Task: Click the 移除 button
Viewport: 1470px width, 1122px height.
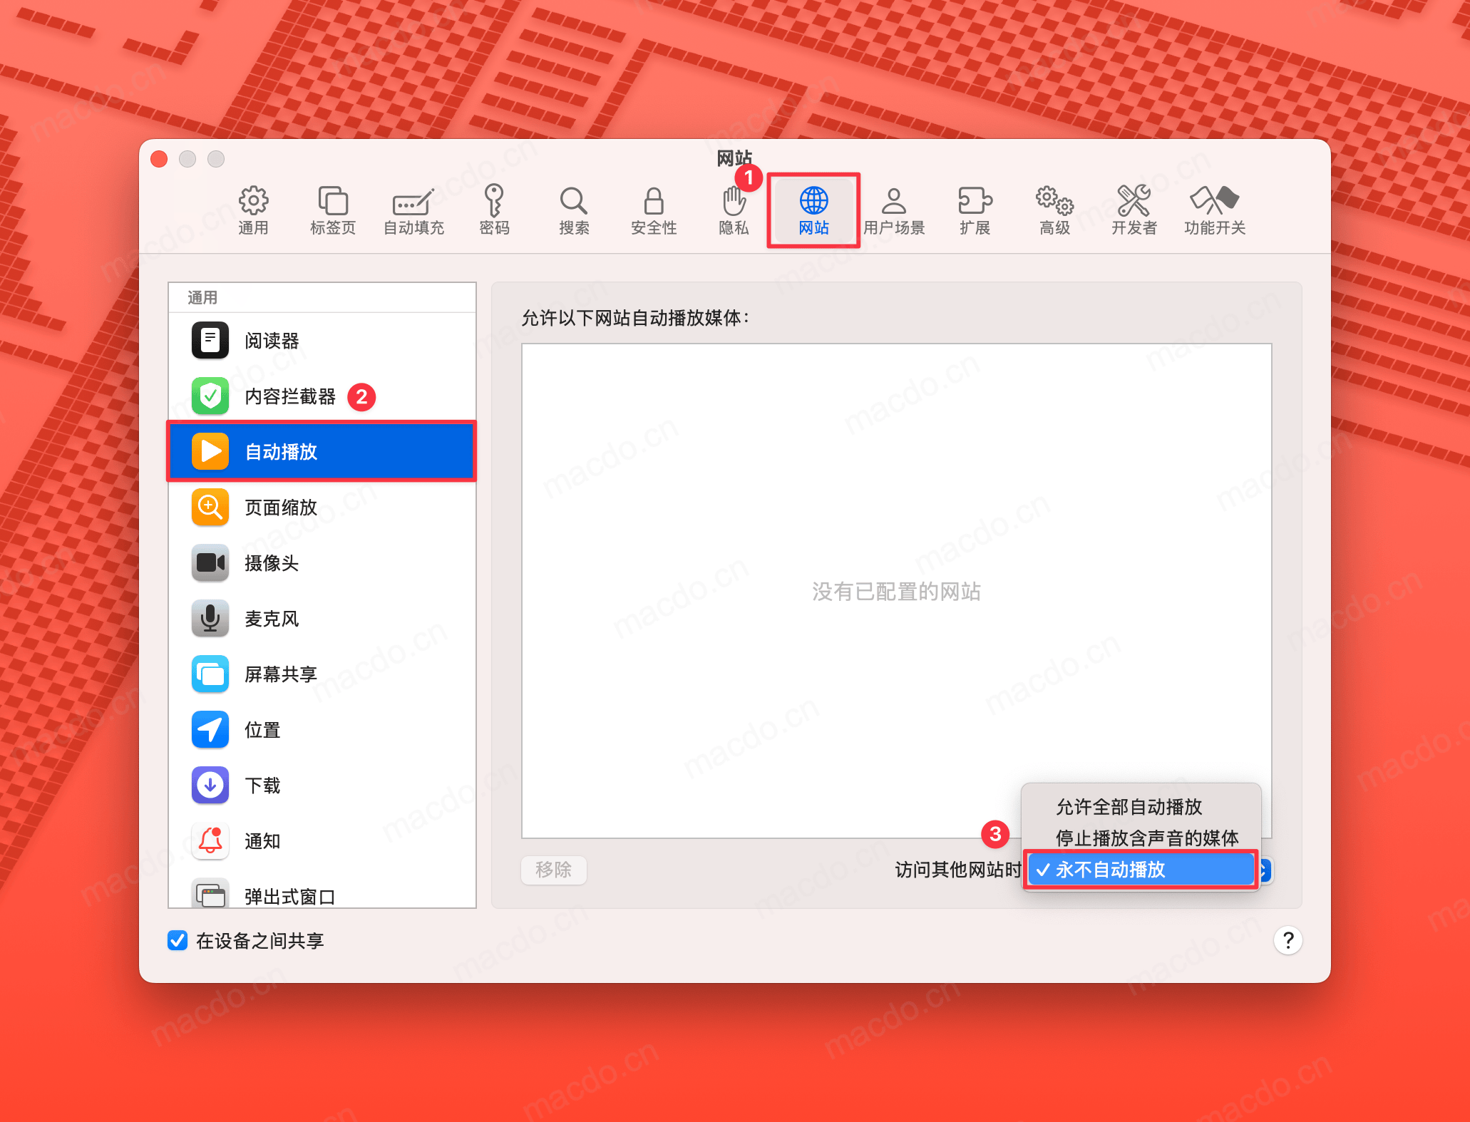Action: (553, 870)
